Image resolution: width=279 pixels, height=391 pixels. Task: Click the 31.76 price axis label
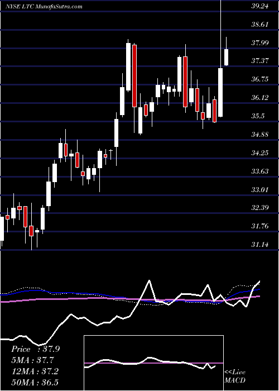point(260,226)
